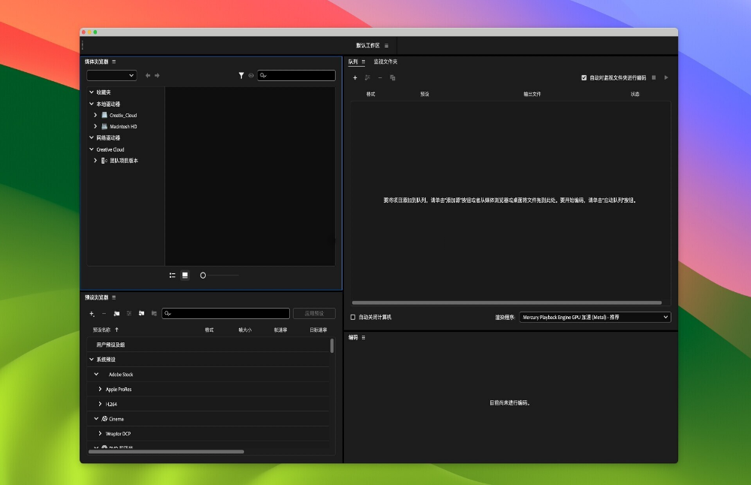
Task: Click the start queue play icon
Action: (666, 77)
